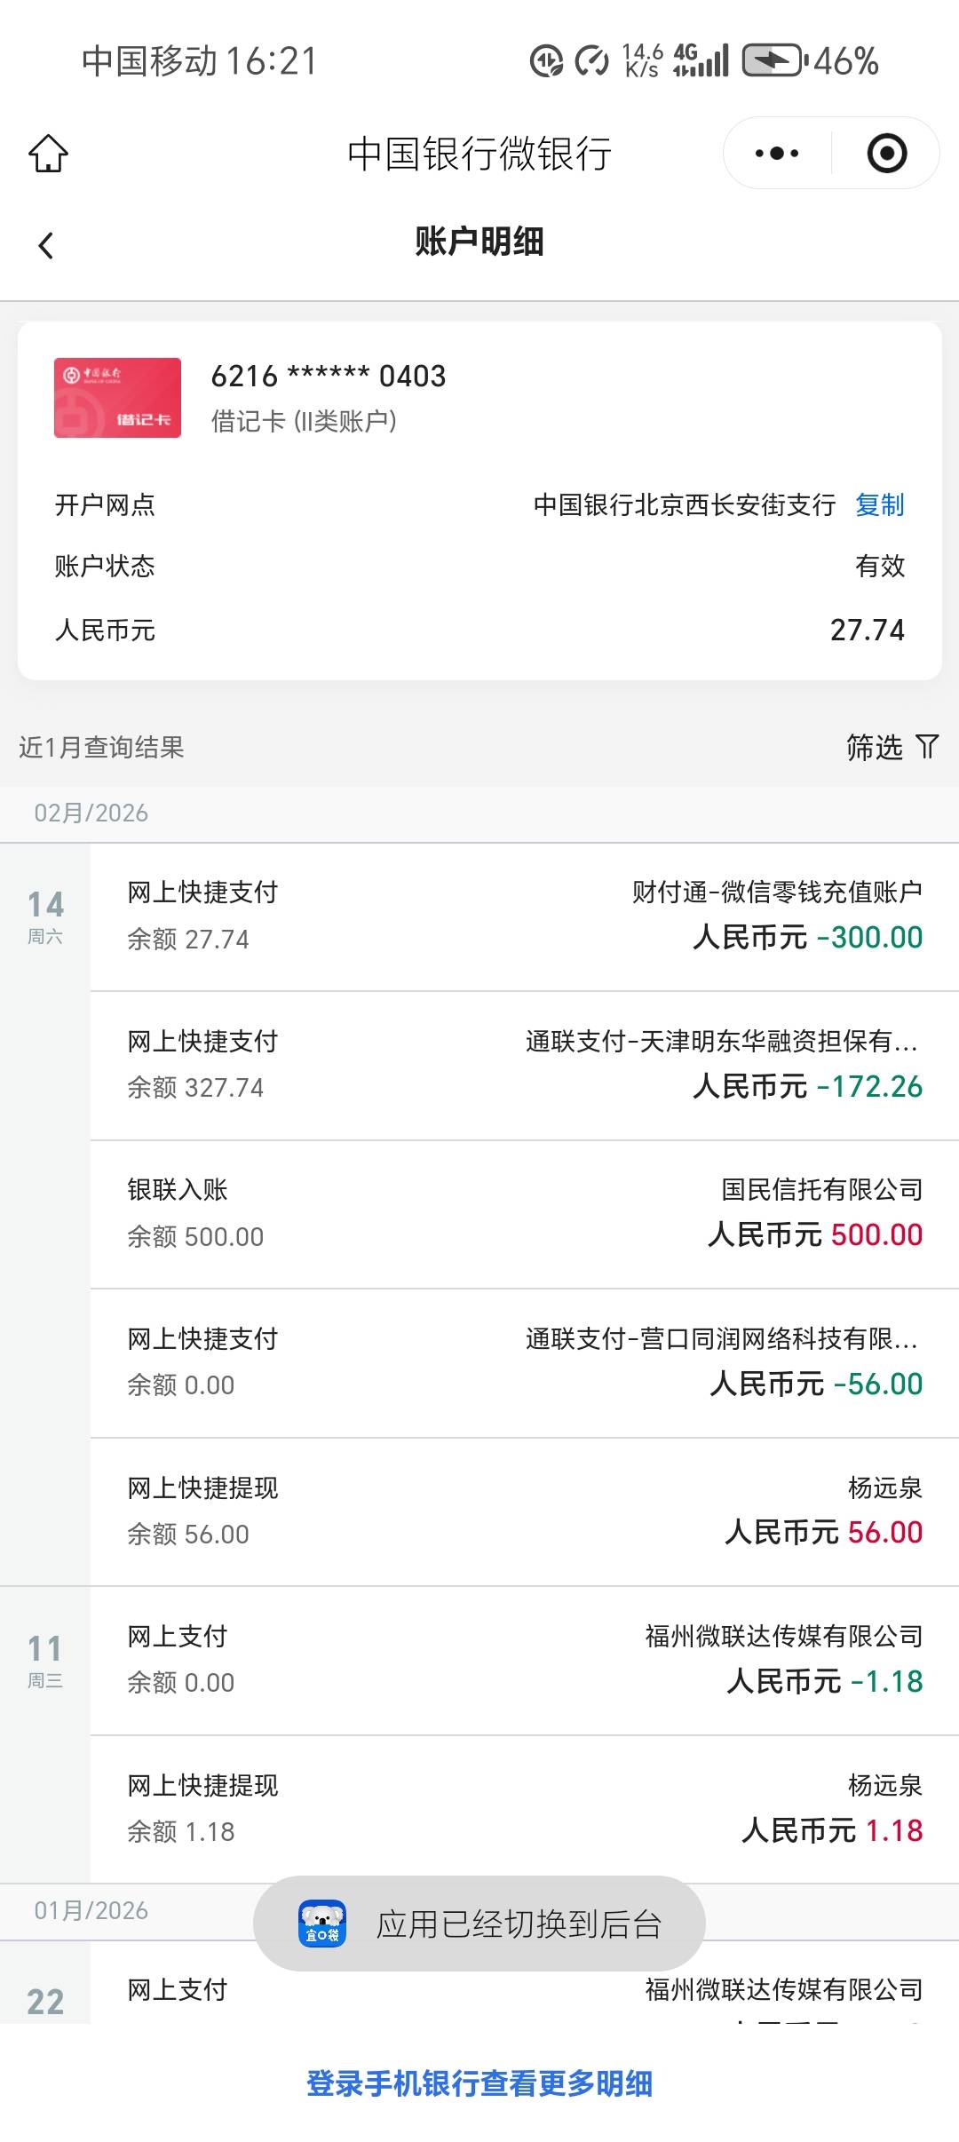This screenshot has height=2142, width=959.
Task: Tap 登录手机银行查看更多明细 link
Action: pos(479,2083)
